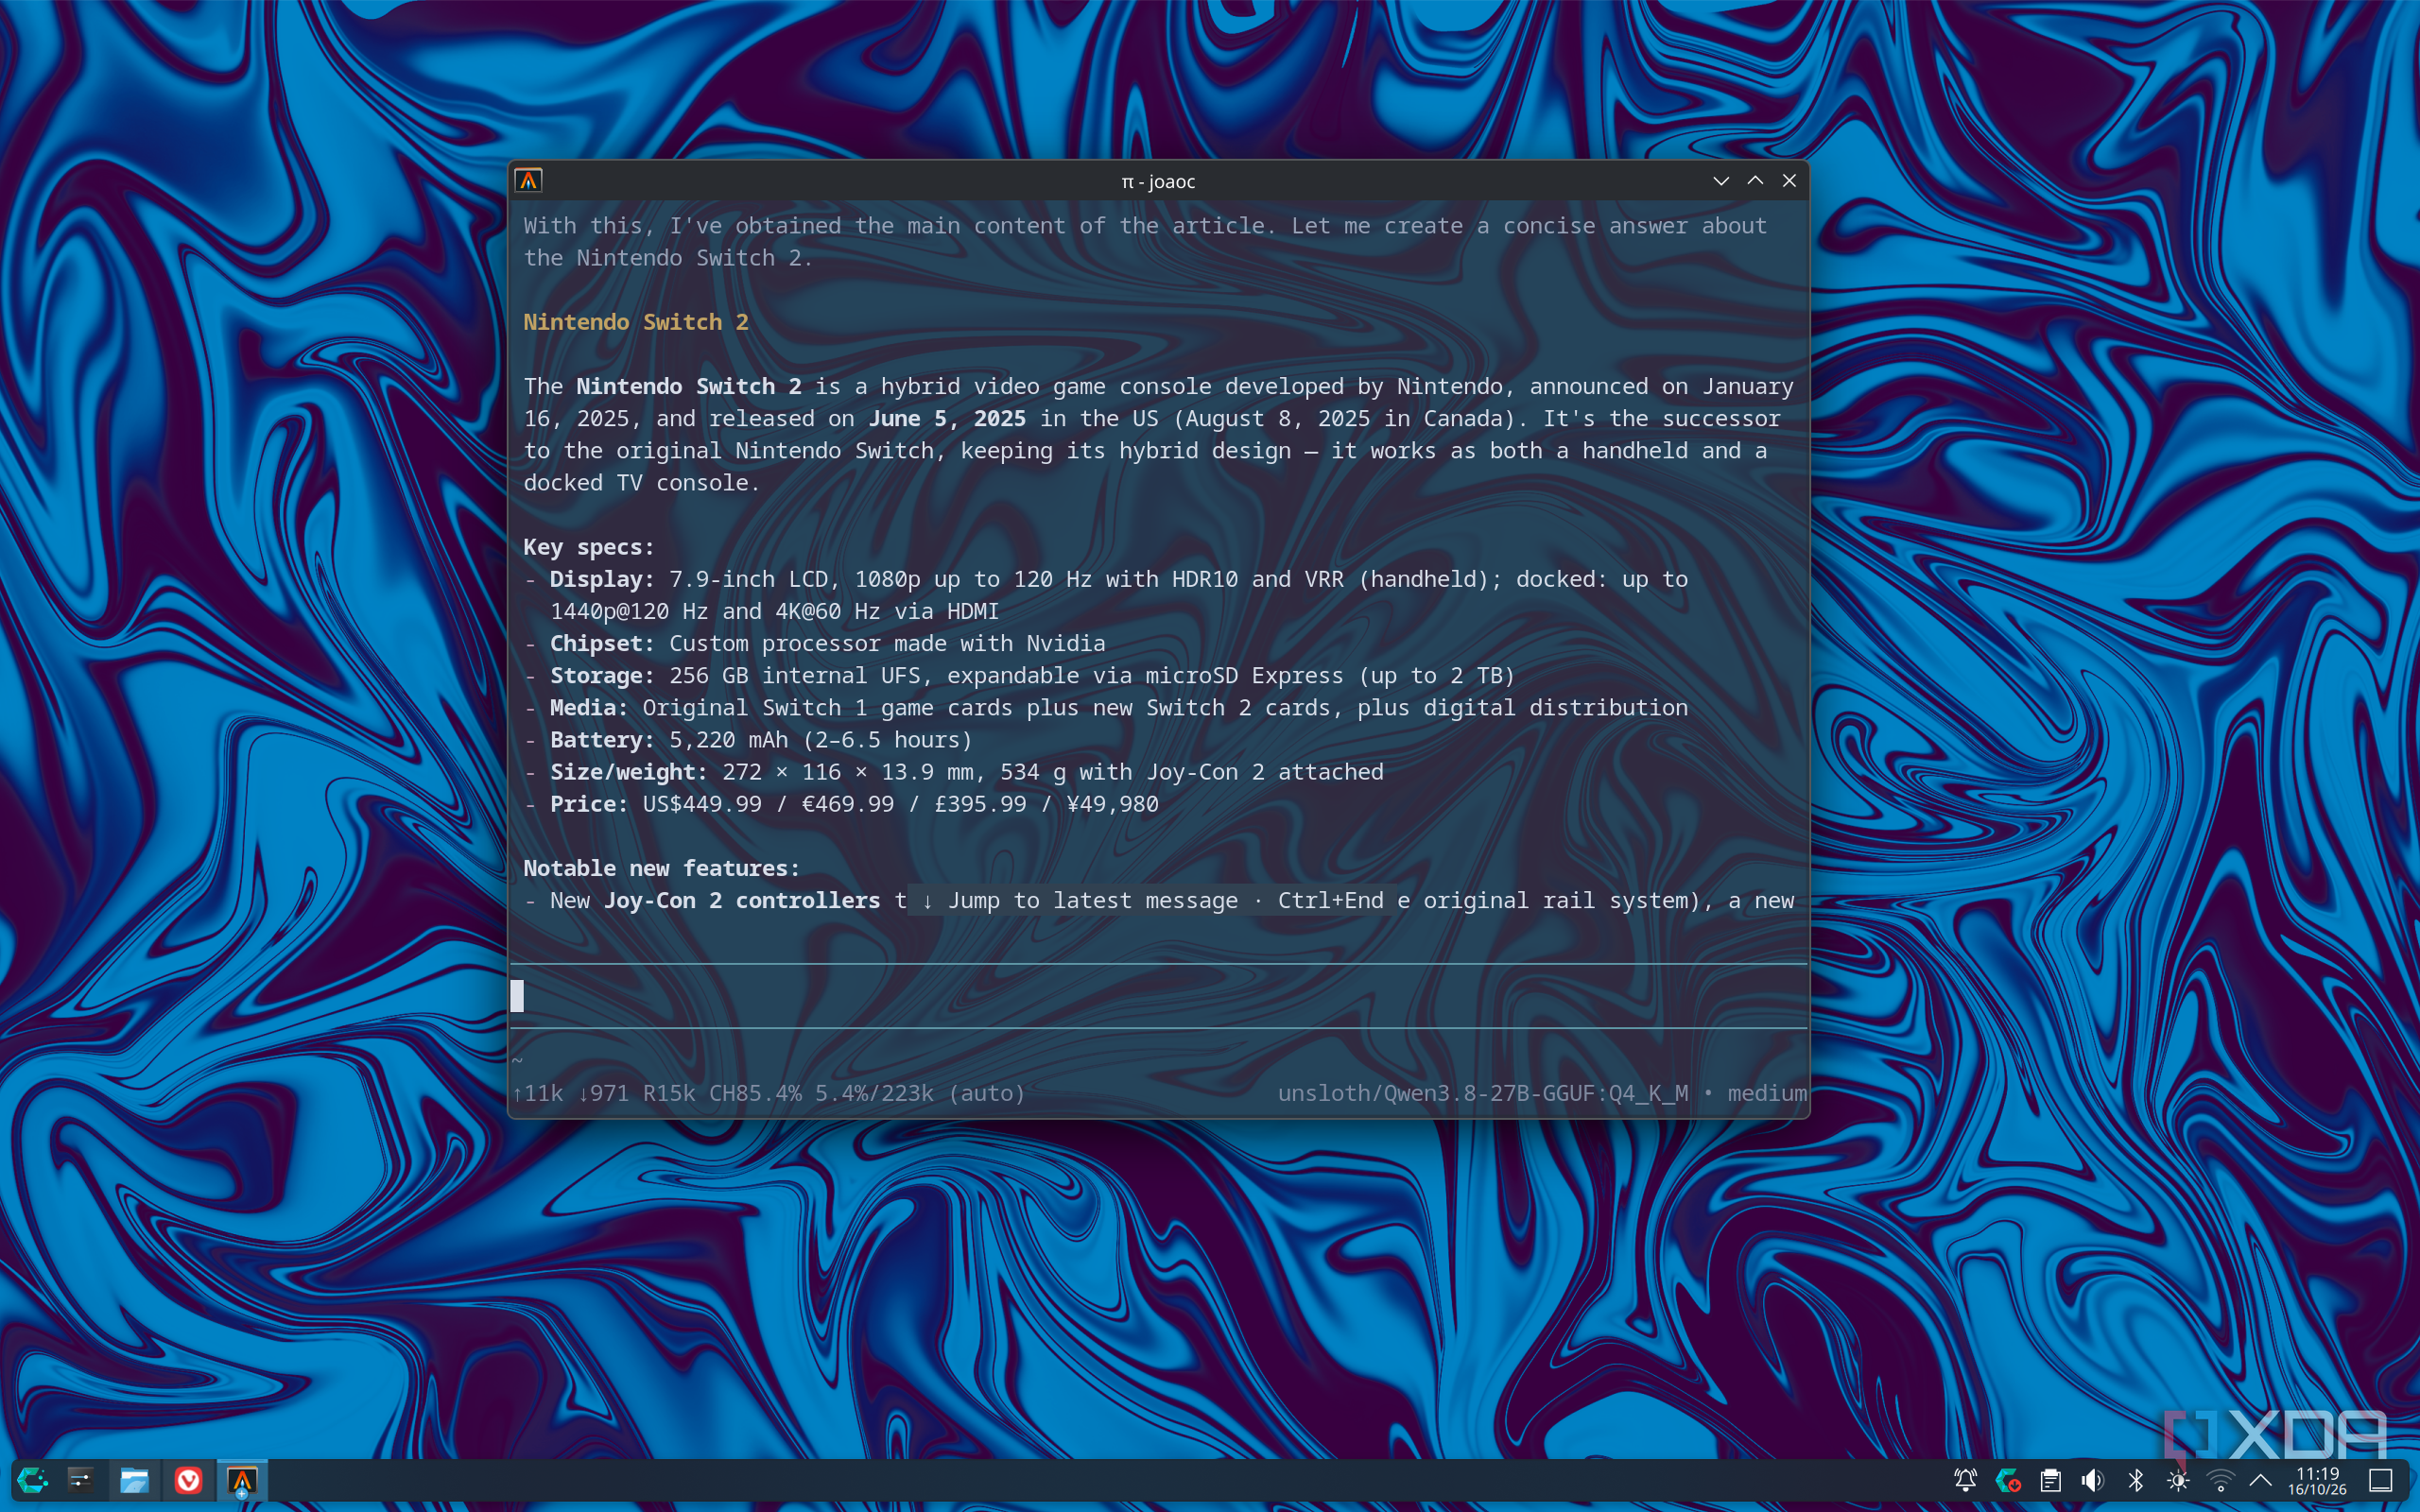Click the 'Size/weight:' spec line

coord(954,771)
